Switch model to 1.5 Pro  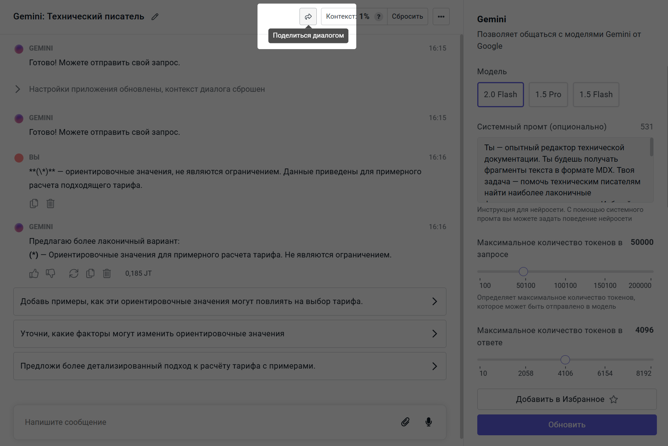coord(548,95)
